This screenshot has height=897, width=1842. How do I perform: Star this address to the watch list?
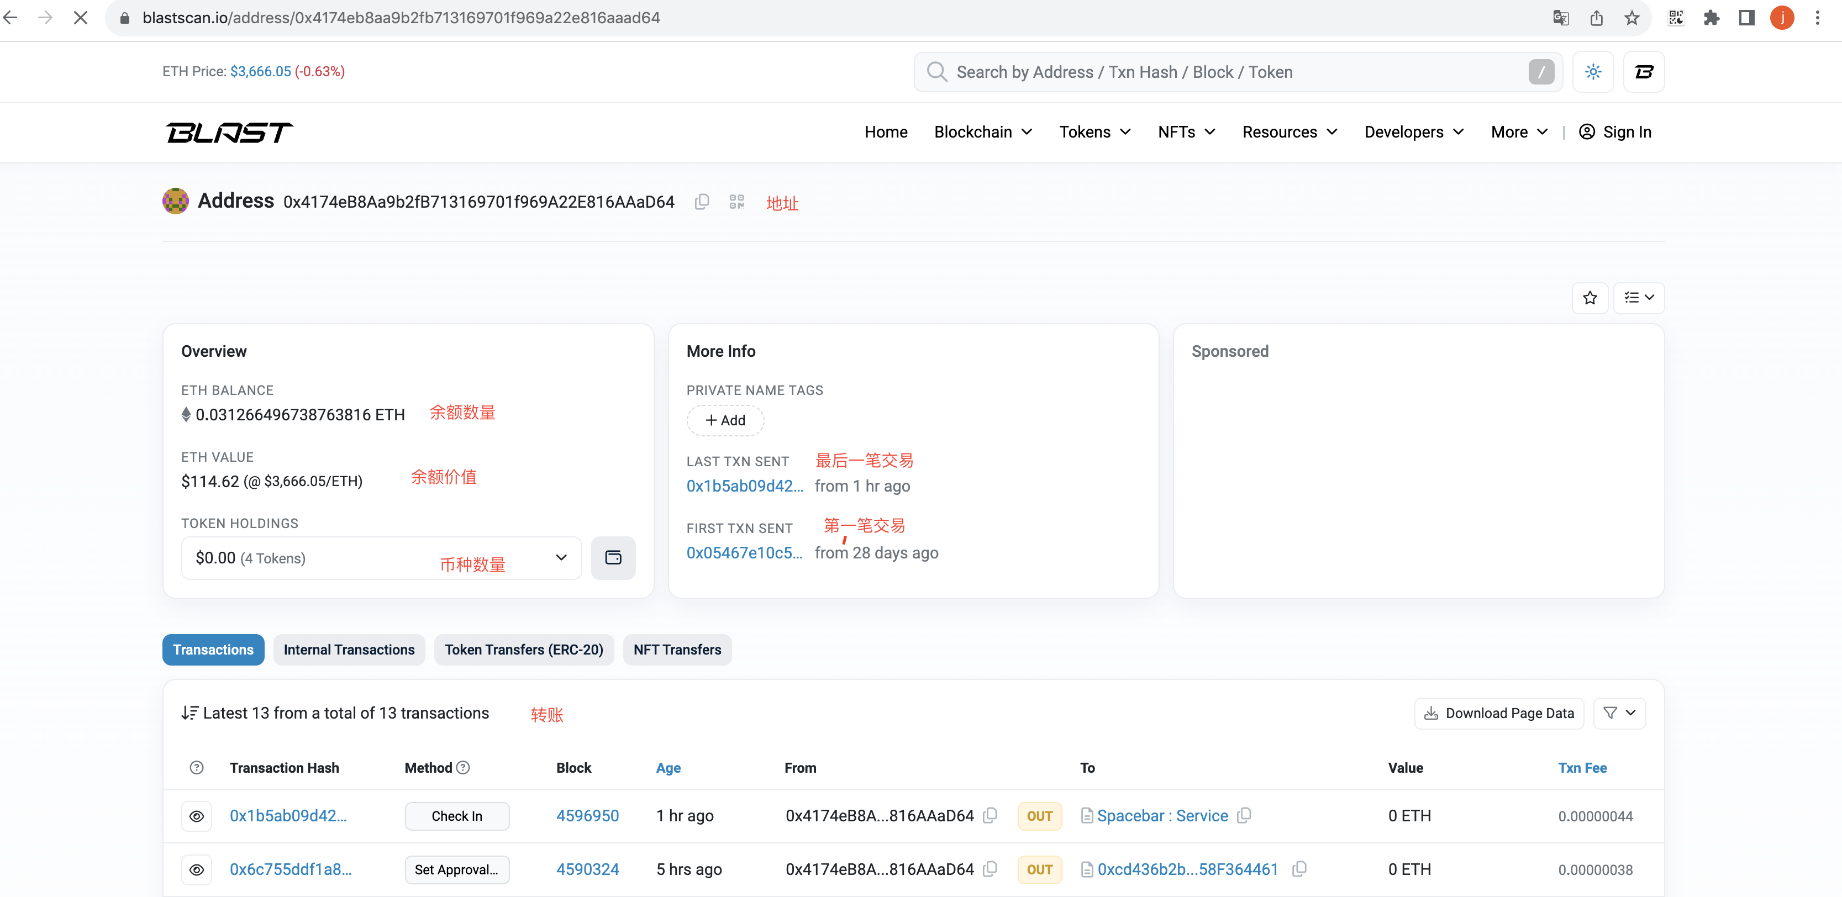point(1590,298)
